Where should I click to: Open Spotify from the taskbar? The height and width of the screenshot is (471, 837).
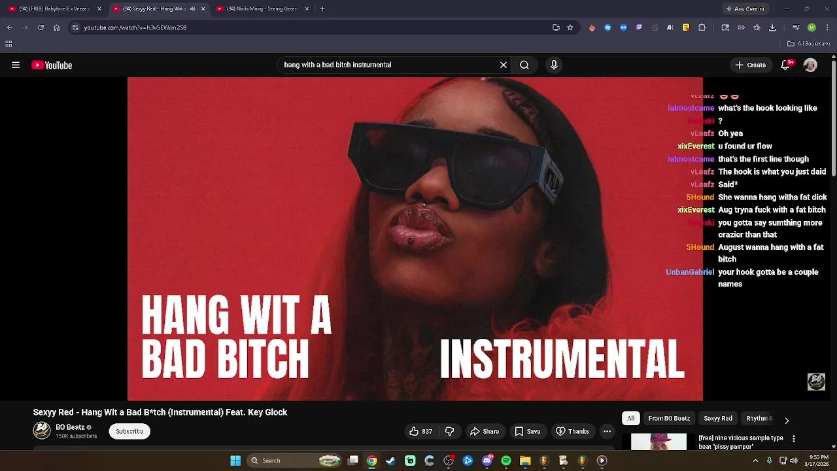[x=506, y=461]
